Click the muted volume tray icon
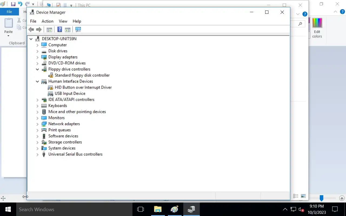 point(301,209)
